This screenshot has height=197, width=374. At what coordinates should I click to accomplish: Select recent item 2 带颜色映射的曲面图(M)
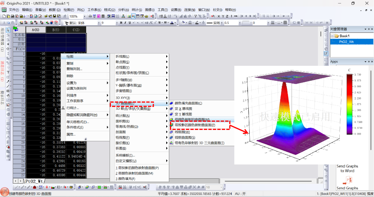(140, 173)
